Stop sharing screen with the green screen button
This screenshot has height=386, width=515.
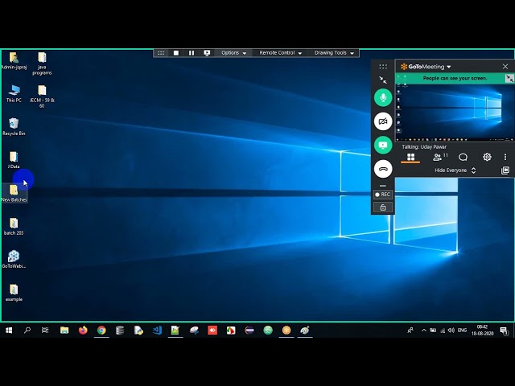pyautogui.click(x=383, y=145)
